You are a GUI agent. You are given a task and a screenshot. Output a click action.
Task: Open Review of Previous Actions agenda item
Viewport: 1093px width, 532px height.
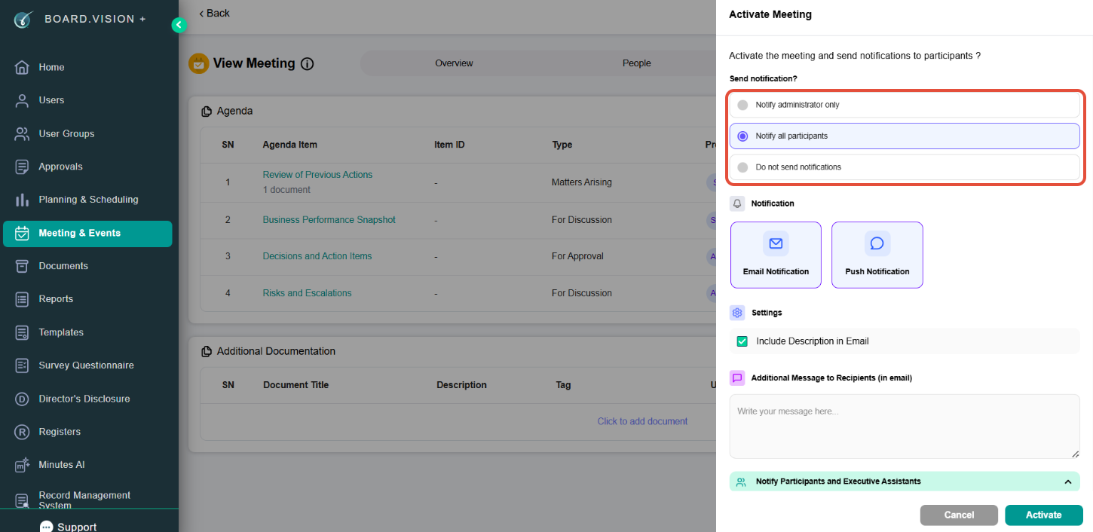click(x=317, y=175)
